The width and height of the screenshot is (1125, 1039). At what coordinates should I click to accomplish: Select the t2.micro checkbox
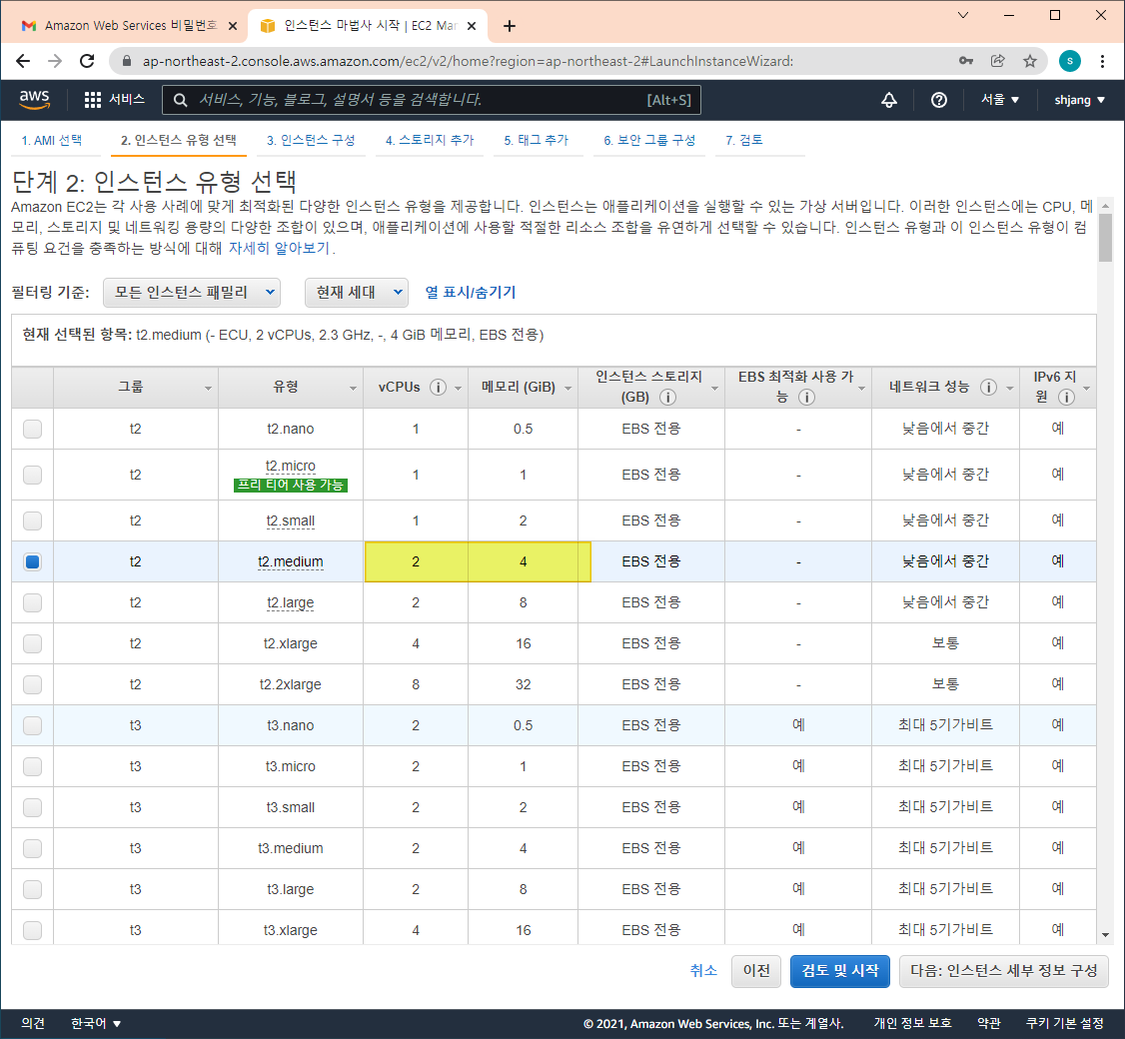pyautogui.click(x=32, y=475)
